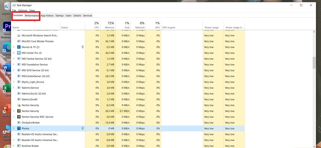Viewport: 321px width, 148px height.
Task: Expand the MSI SCM Service entry
Action: (x=14, y=70)
